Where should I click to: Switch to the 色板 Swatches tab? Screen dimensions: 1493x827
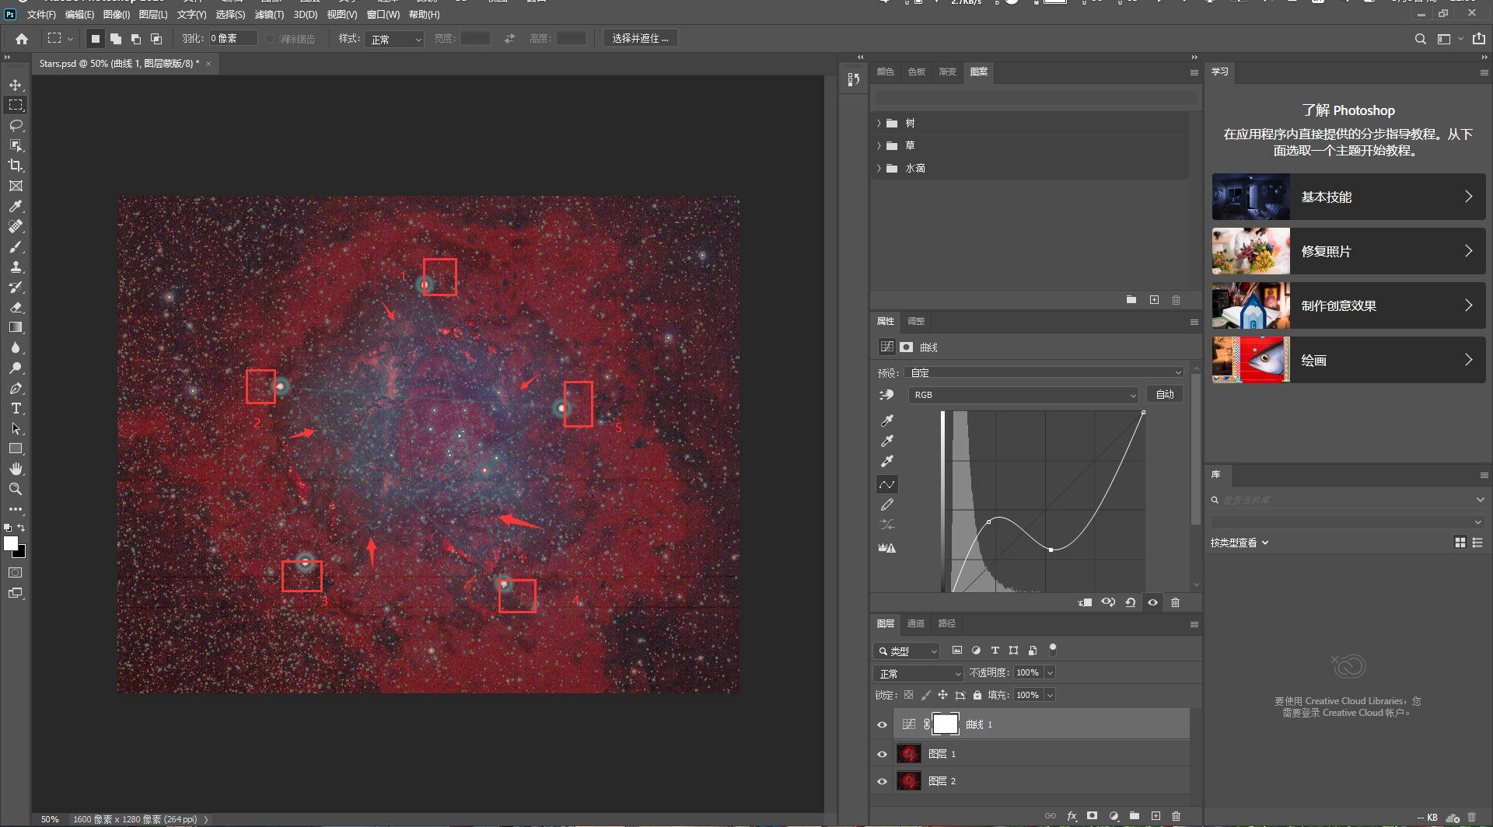(x=917, y=72)
